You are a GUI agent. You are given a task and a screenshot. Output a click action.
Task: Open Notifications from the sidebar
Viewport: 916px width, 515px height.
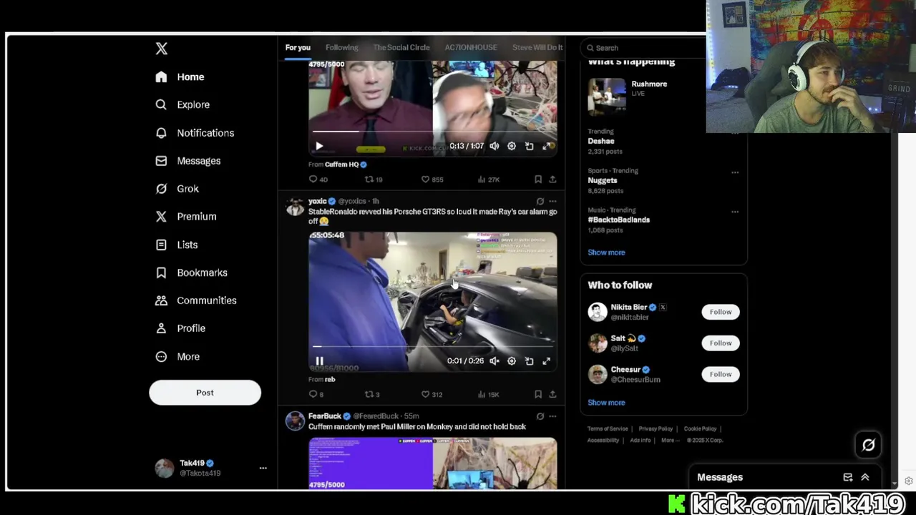[x=195, y=133]
